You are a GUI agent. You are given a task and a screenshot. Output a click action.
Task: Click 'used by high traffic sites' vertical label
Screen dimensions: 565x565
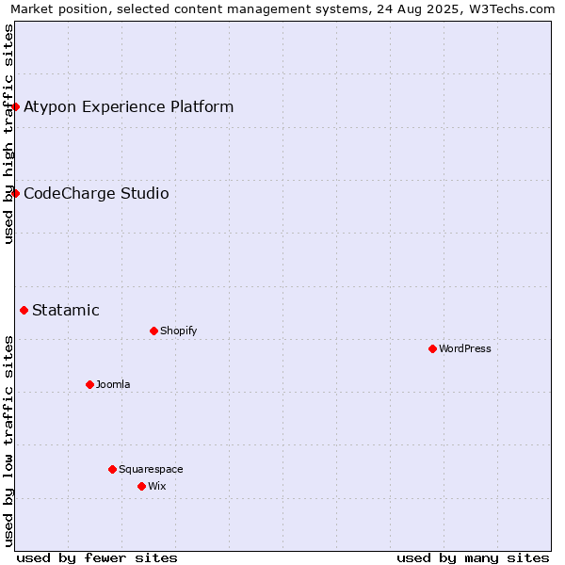tap(8, 134)
